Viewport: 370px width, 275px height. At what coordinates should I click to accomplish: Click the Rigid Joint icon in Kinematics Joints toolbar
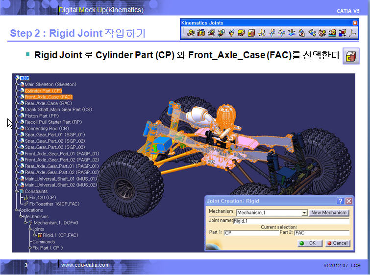point(252,33)
